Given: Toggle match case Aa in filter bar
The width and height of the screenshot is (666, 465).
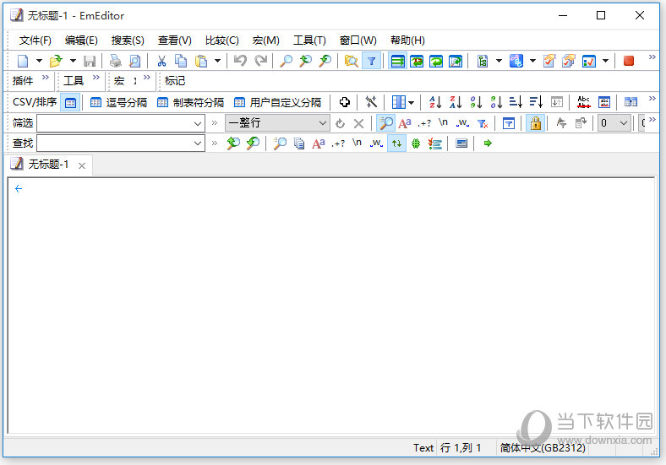Looking at the screenshot, I should (405, 123).
